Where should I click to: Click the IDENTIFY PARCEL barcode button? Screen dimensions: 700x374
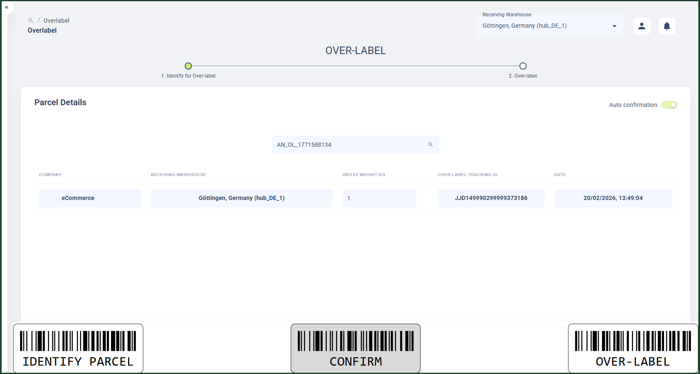[78, 348]
